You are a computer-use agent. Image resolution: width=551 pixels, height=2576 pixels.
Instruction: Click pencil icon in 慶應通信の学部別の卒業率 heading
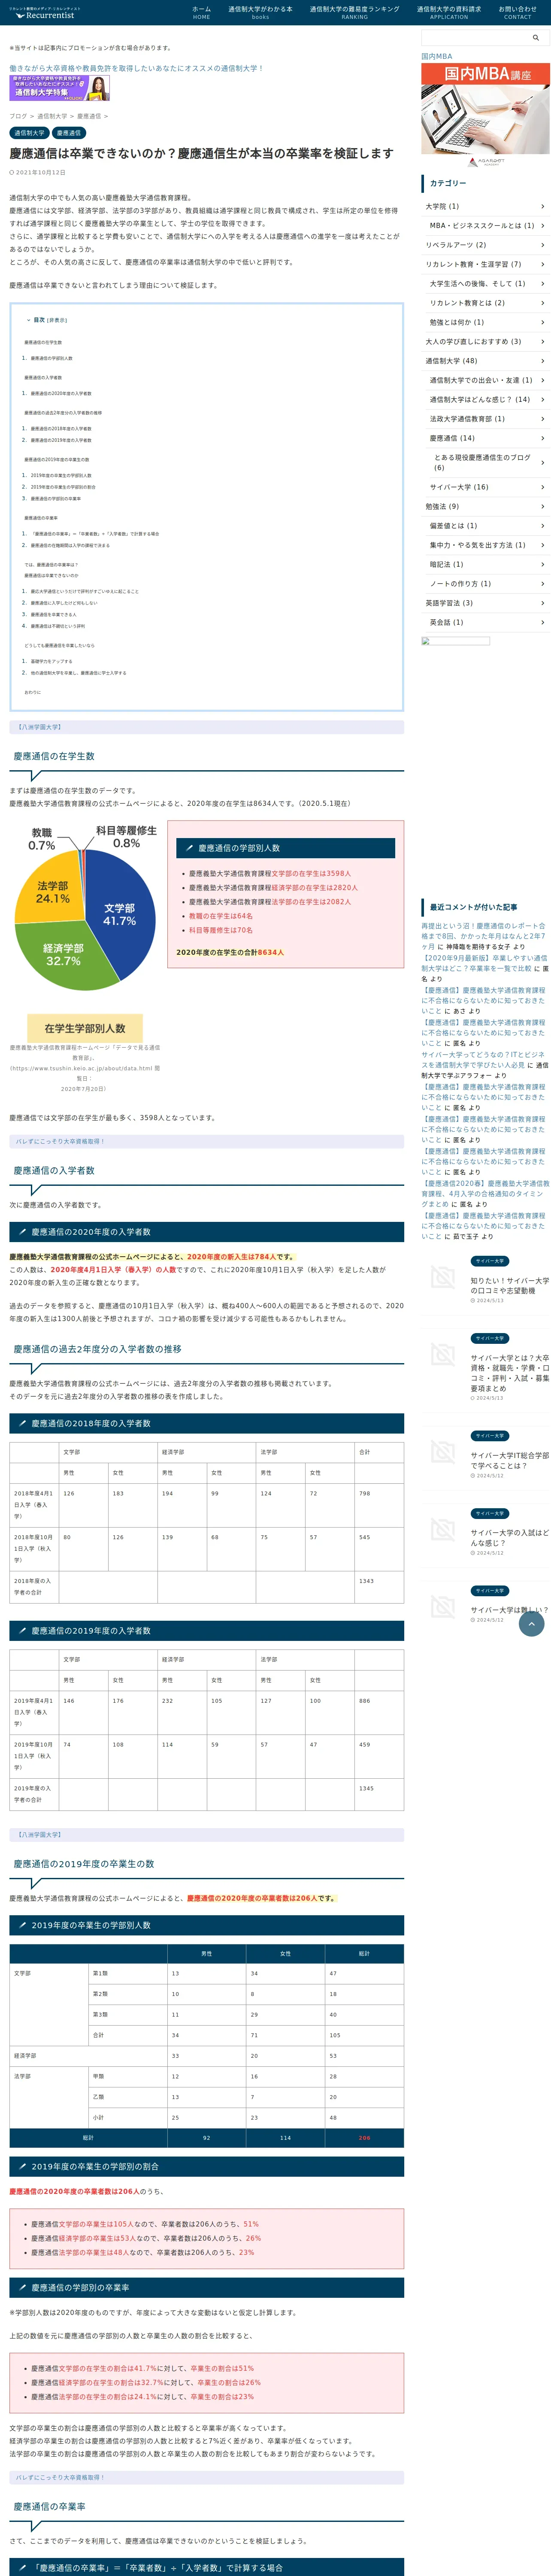point(21,2288)
